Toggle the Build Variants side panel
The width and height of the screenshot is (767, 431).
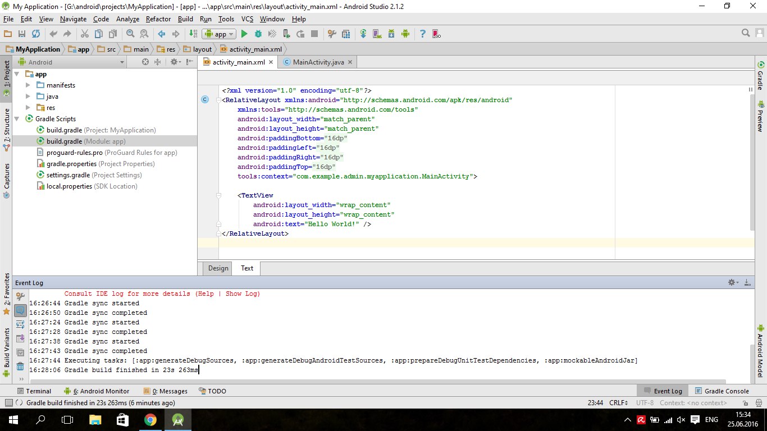[6, 352]
